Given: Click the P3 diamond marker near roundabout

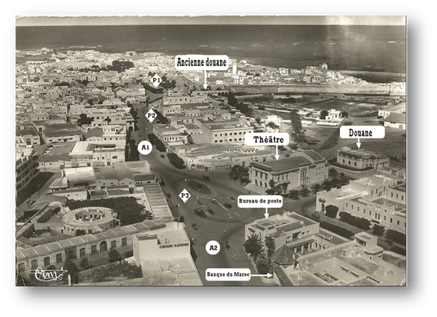Looking at the screenshot, I should [x=185, y=195].
